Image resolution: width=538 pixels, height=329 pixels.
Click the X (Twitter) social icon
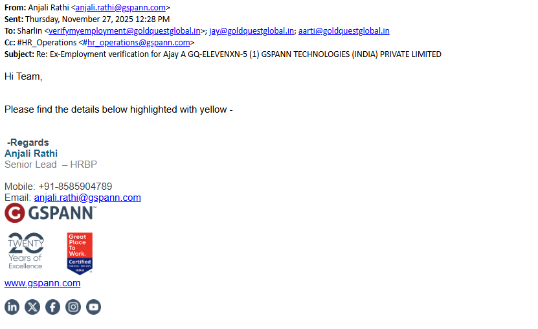click(32, 307)
